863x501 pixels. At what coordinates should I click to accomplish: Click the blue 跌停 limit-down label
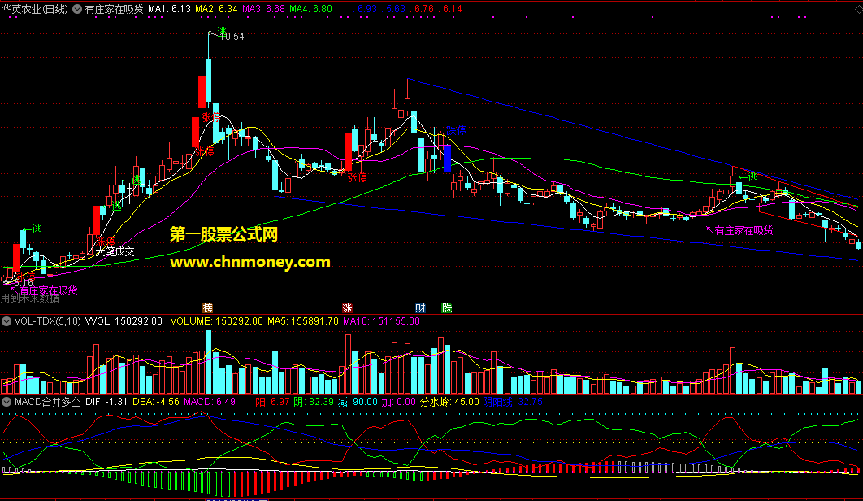456,131
